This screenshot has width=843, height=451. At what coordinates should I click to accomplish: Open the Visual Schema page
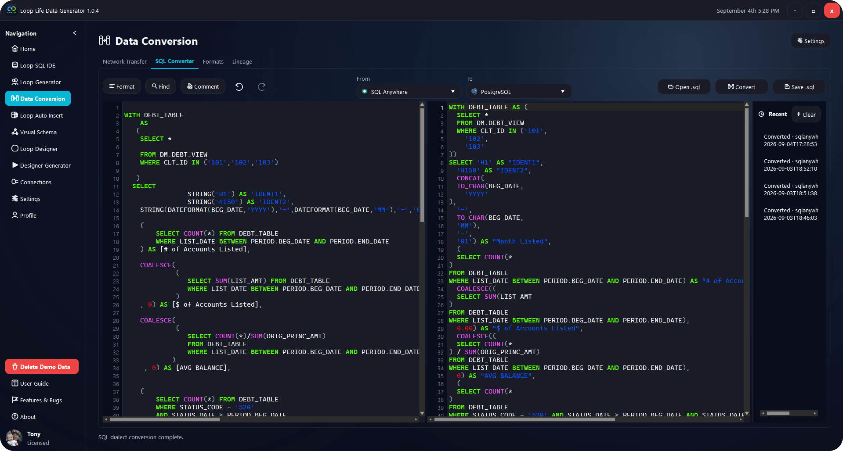click(x=34, y=132)
